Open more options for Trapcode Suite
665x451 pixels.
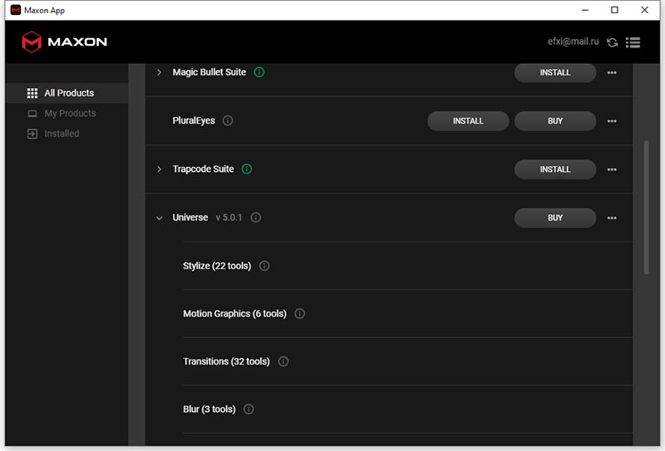[612, 169]
